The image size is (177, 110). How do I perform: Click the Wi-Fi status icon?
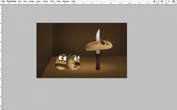coord(166,1)
